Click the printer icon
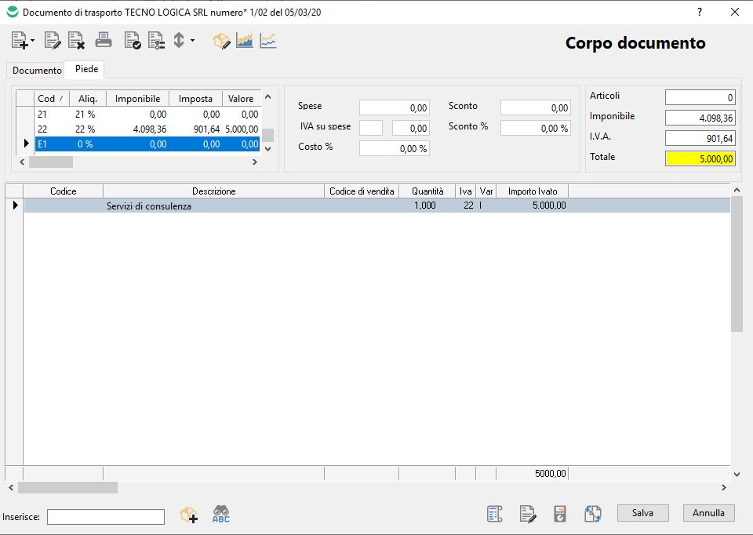This screenshot has width=753, height=535. pos(104,41)
